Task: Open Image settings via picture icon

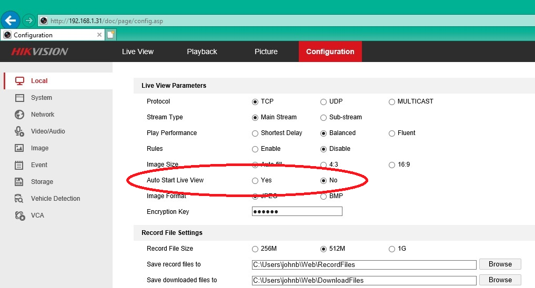Action: pos(20,148)
